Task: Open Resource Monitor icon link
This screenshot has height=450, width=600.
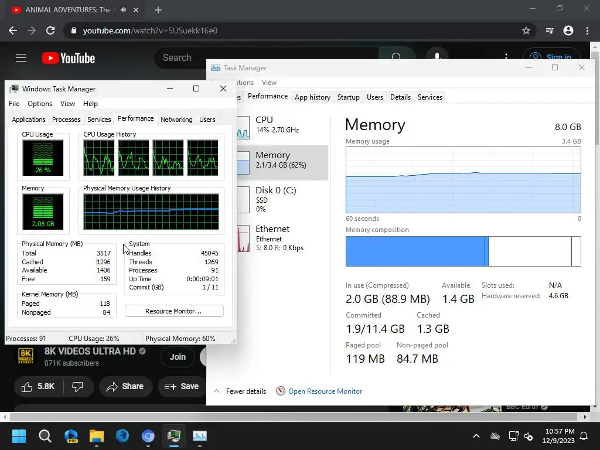Action: tap(319, 391)
